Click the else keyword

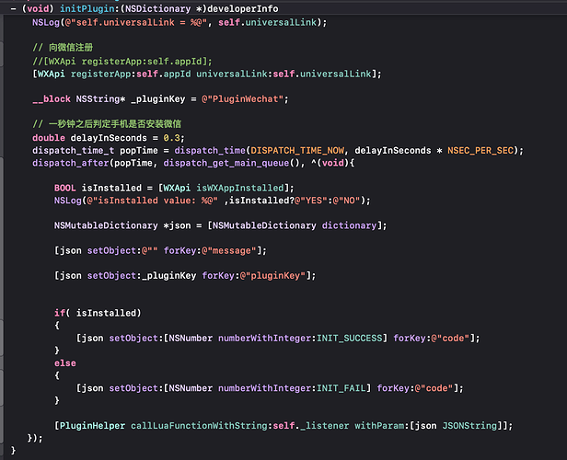click(65, 363)
